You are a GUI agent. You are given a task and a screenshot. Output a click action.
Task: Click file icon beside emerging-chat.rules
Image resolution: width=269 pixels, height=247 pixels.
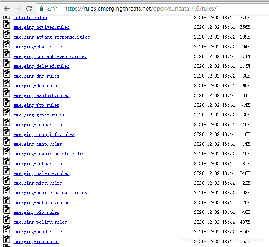click(7, 44)
